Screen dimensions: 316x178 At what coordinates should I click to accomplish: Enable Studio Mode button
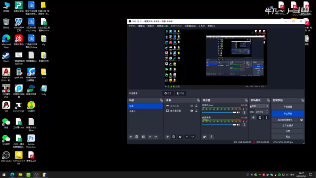288,125
